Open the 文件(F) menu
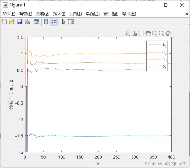 pos(9,14)
